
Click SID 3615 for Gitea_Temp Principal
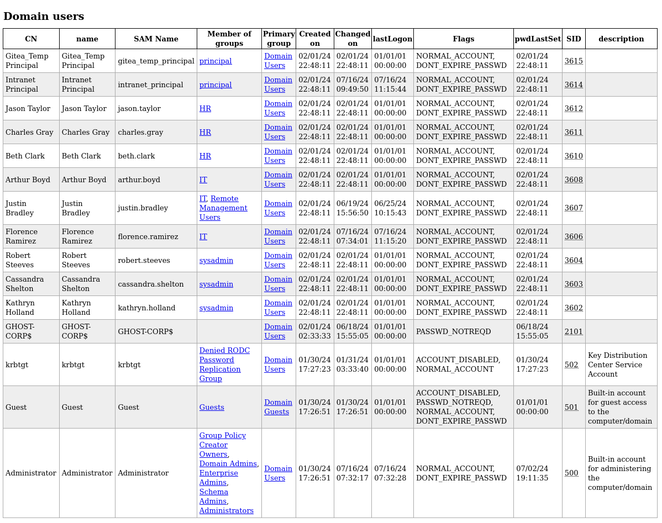coord(574,61)
